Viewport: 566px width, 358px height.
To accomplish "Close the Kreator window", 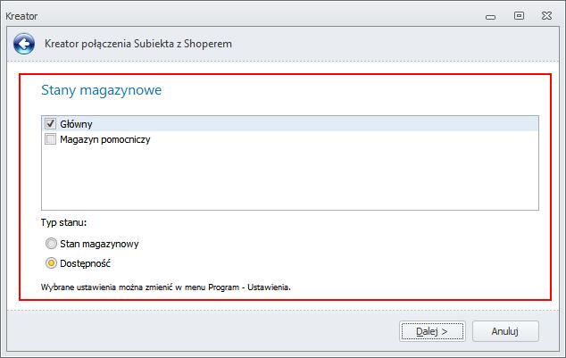I will [x=546, y=15].
